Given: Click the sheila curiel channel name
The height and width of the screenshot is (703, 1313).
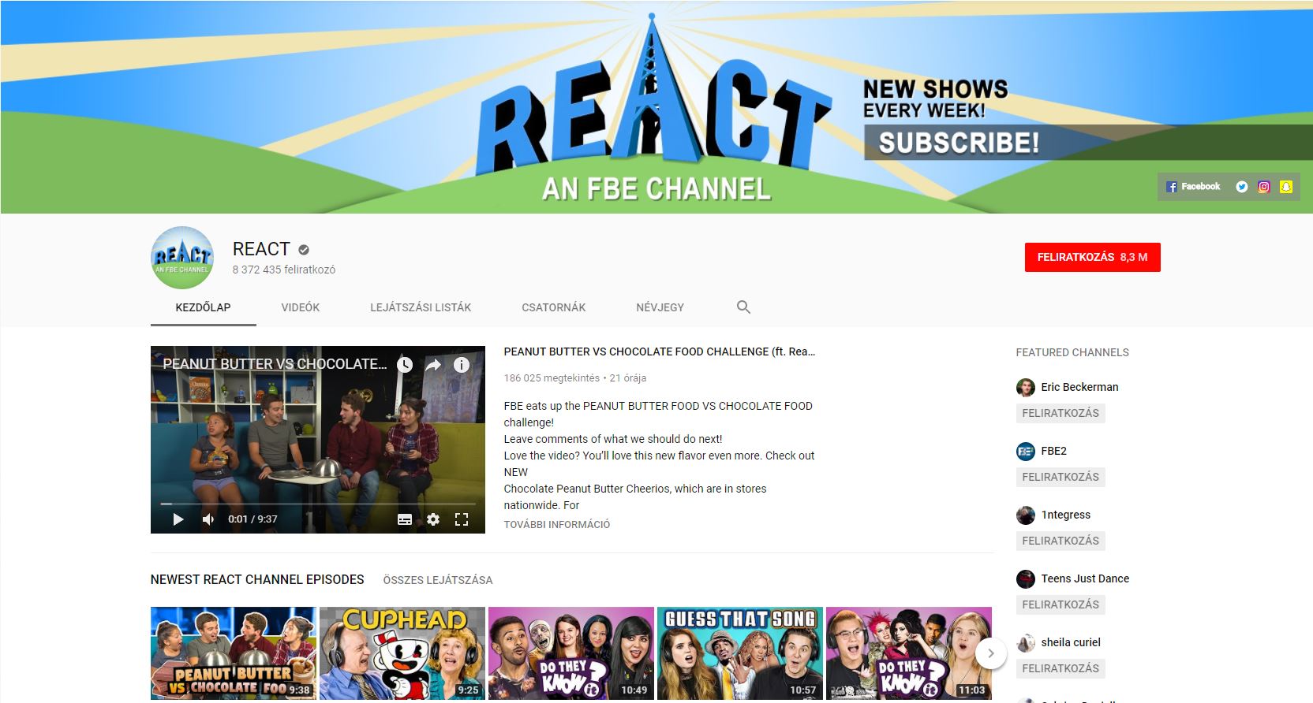Looking at the screenshot, I should coord(1071,642).
